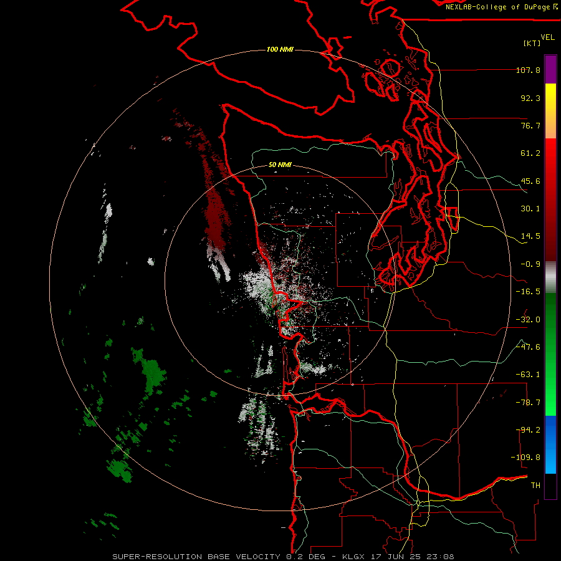The height and width of the screenshot is (561, 561).
Task: Click the 14.5 velocity scale value
Action: coord(530,236)
